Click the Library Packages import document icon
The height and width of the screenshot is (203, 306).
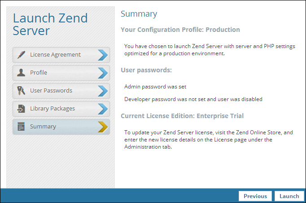pyautogui.click(x=21, y=108)
